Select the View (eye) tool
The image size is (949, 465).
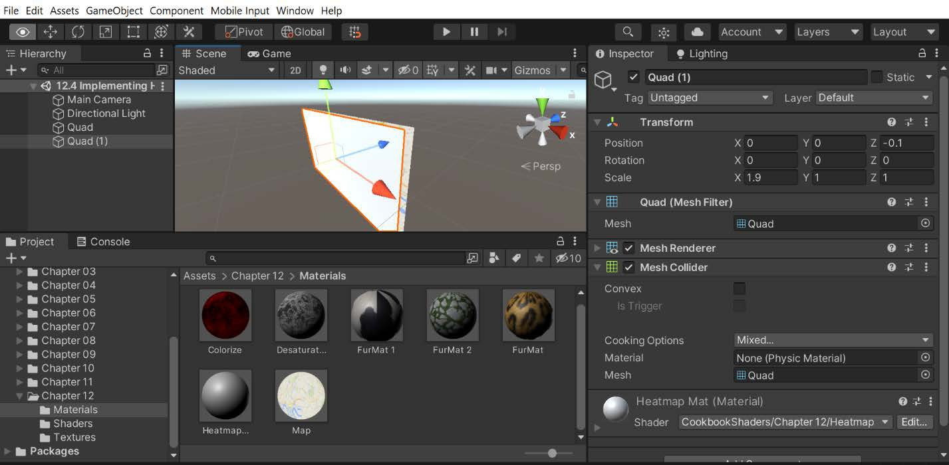[x=23, y=32]
